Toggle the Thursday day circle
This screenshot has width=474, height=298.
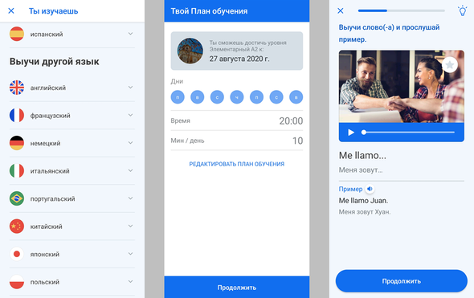coord(237,97)
